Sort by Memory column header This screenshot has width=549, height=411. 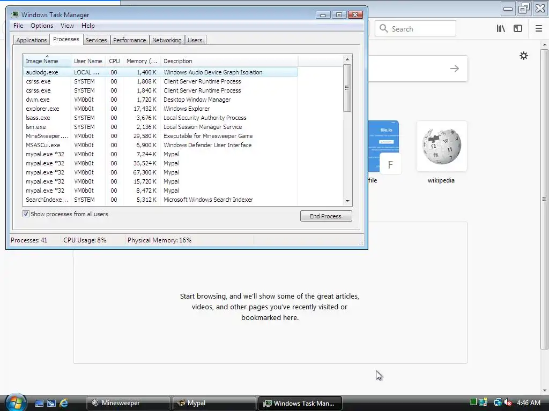[142, 61]
